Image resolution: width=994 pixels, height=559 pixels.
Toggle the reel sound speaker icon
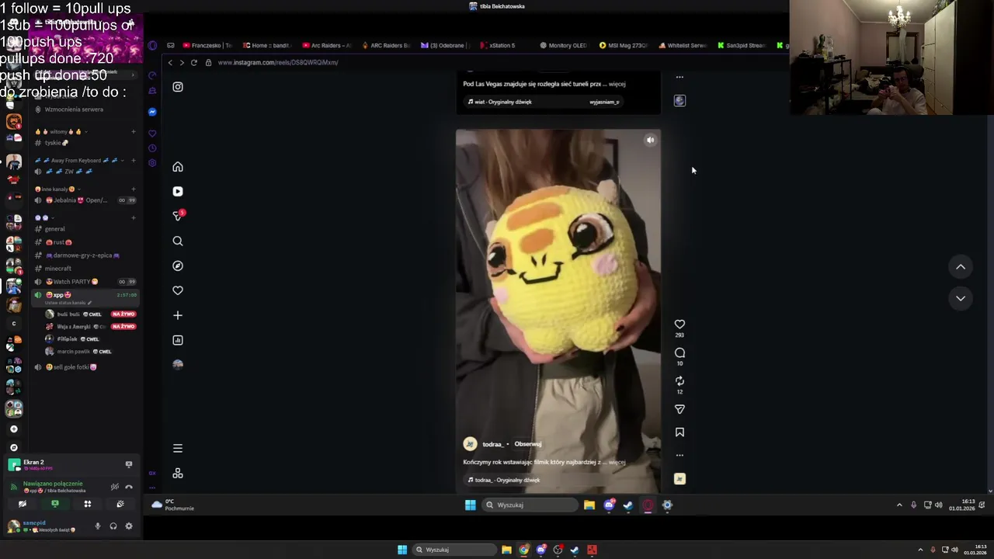click(651, 141)
